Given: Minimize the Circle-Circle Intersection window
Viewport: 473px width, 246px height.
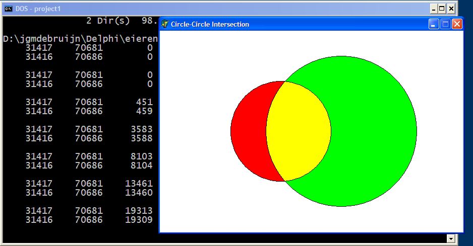Looking at the screenshot, I should pos(434,24).
